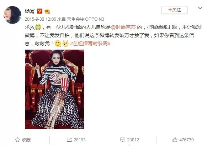Like the post via 476739 thumbs-up
The width and height of the screenshot is (207, 146).
[175, 140]
